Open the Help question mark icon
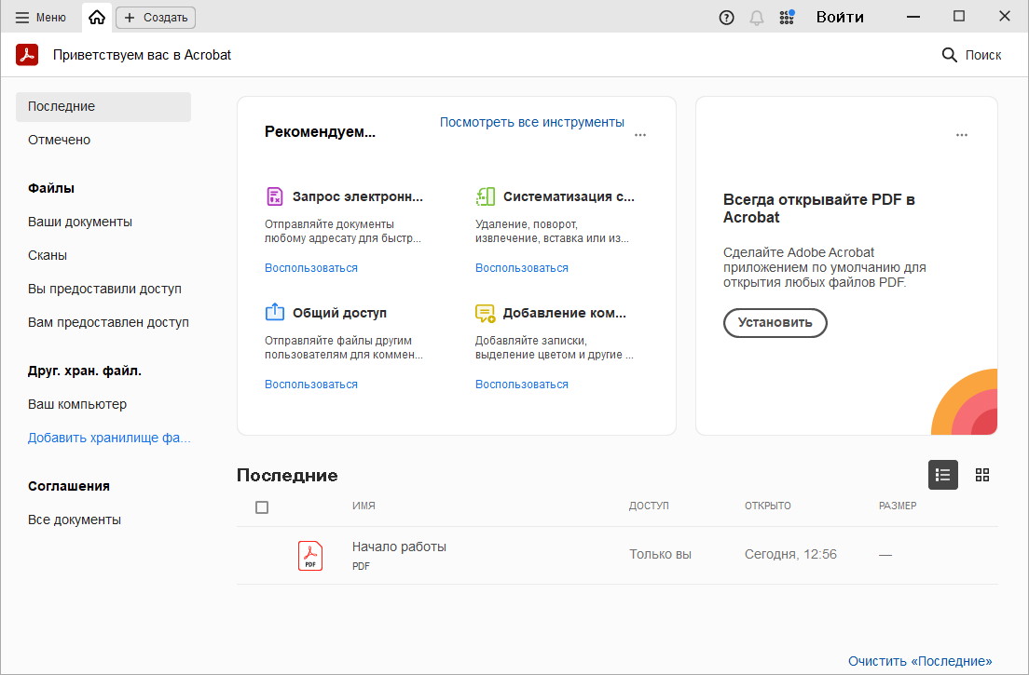This screenshot has width=1029, height=675. click(726, 18)
